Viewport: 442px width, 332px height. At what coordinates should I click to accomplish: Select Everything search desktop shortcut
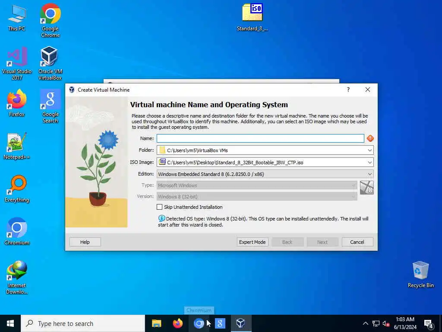(x=17, y=189)
